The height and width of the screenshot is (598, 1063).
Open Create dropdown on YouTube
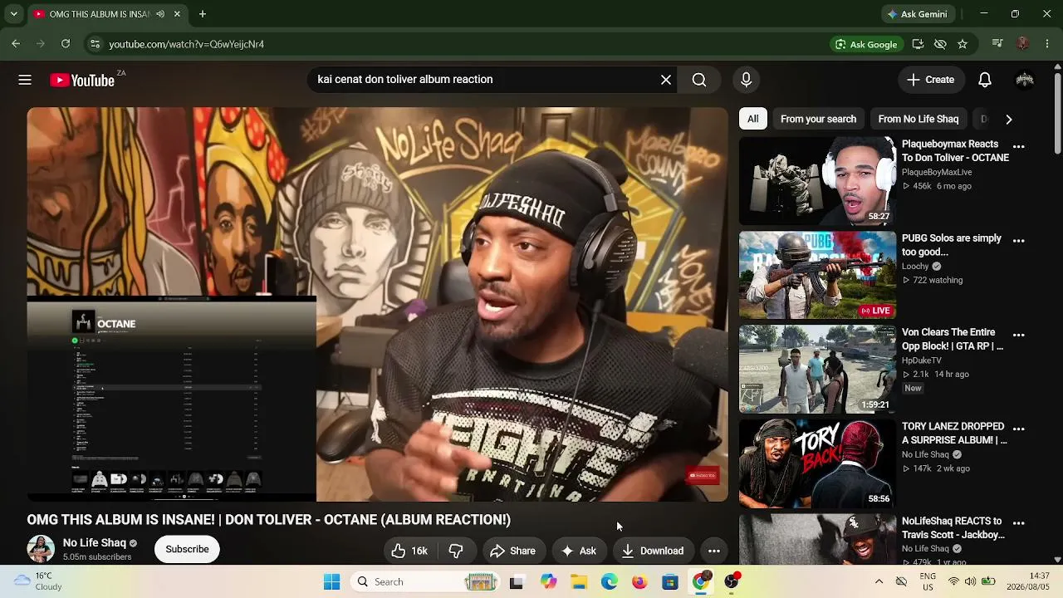pyautogui.click(x=931, y=80)
